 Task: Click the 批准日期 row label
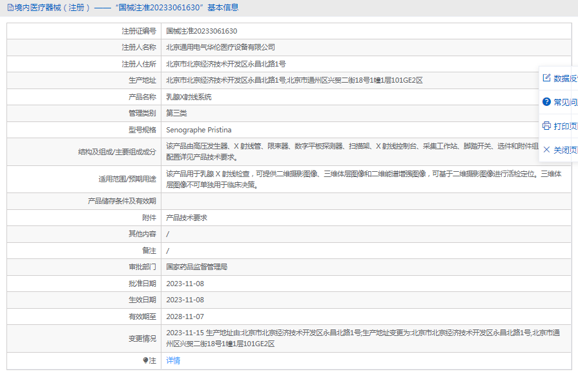coord(142,284)
